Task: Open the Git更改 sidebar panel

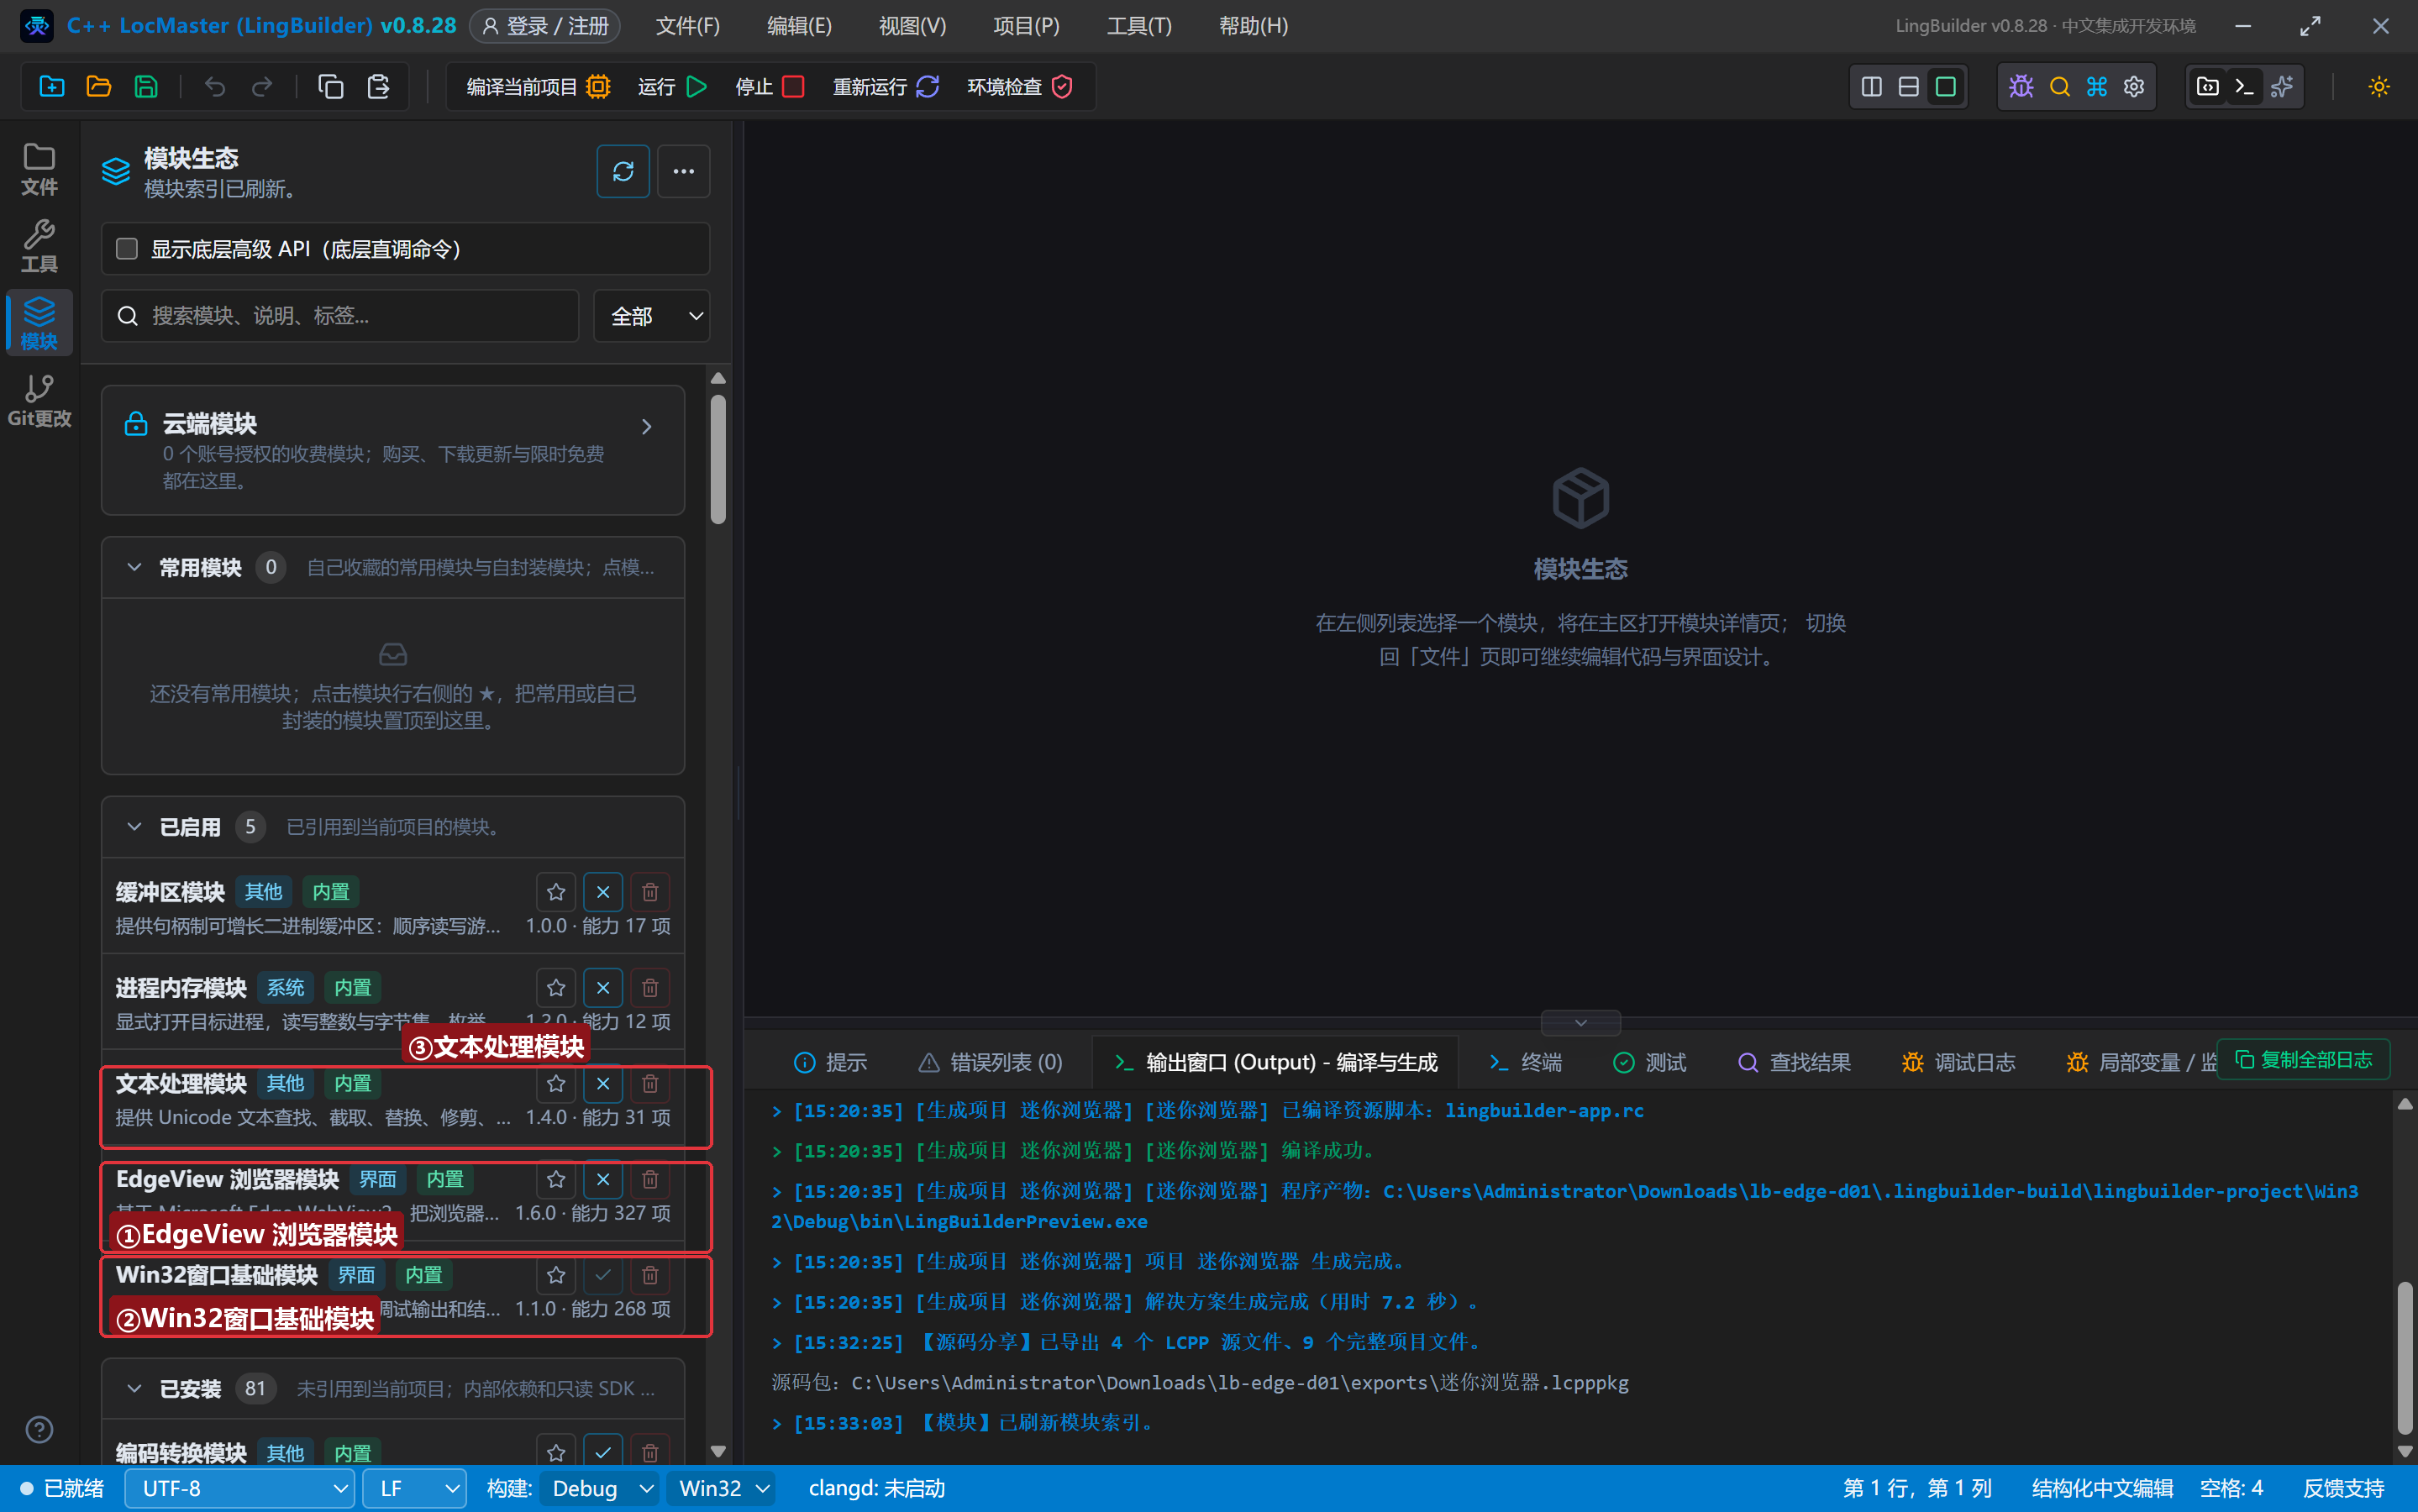Action: click(39, 401)
